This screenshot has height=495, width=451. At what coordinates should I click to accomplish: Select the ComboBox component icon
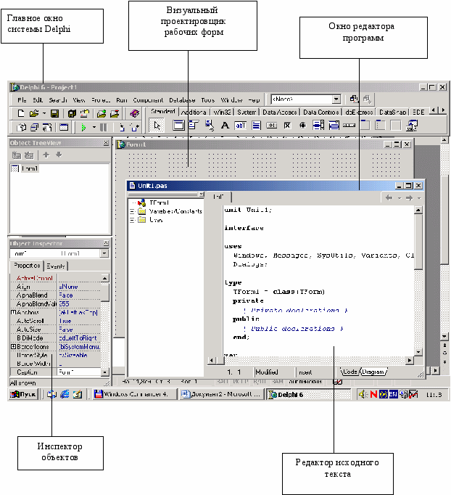334,126
